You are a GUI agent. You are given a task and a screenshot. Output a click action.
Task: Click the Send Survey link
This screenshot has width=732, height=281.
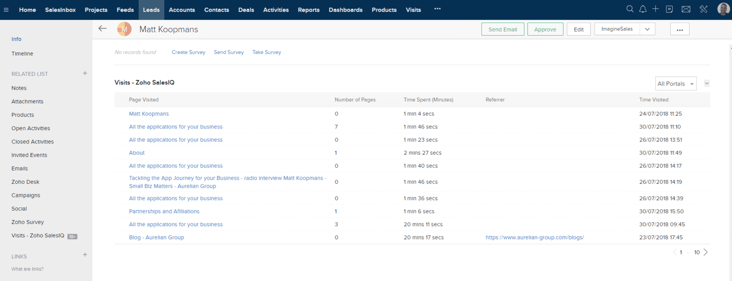(x=229, y=52)
